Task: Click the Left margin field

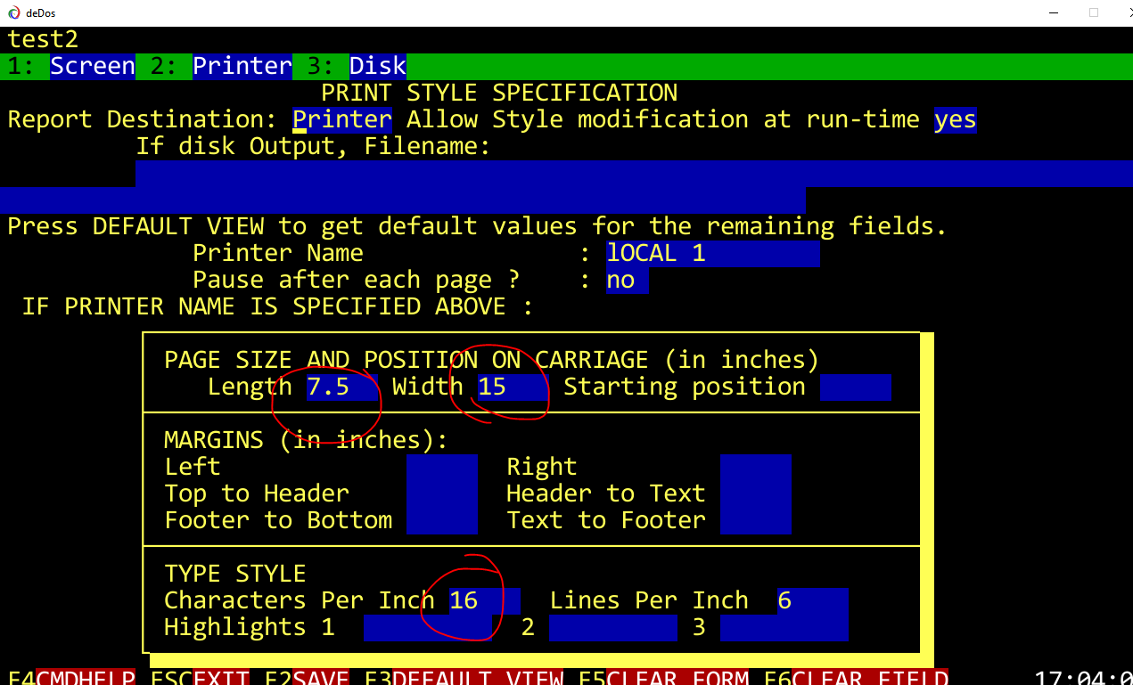Action: pos(442,468)
